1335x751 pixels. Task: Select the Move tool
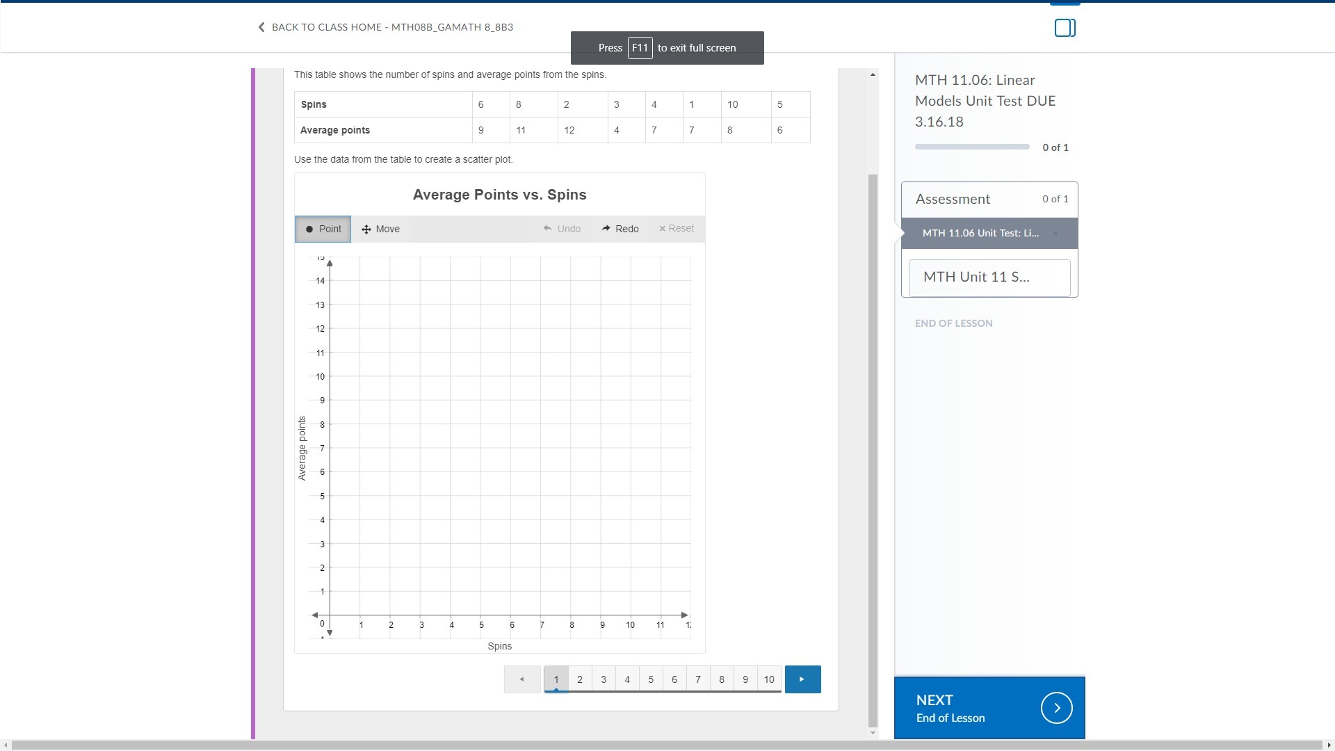click(x=380, y=229)
